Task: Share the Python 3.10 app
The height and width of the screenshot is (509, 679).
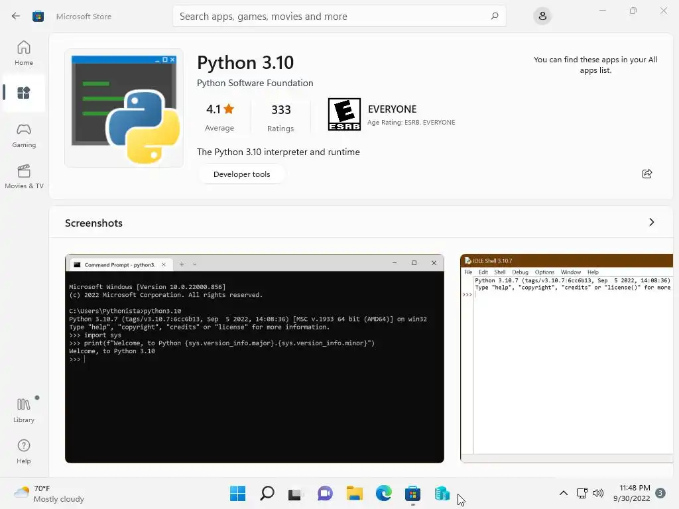Action: pos(647,174)
